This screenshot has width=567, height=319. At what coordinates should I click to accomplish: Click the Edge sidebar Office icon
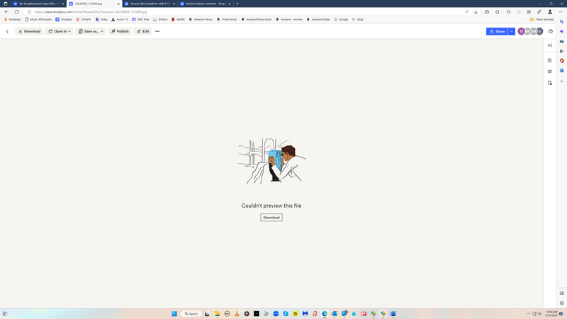tap(561, 61)
